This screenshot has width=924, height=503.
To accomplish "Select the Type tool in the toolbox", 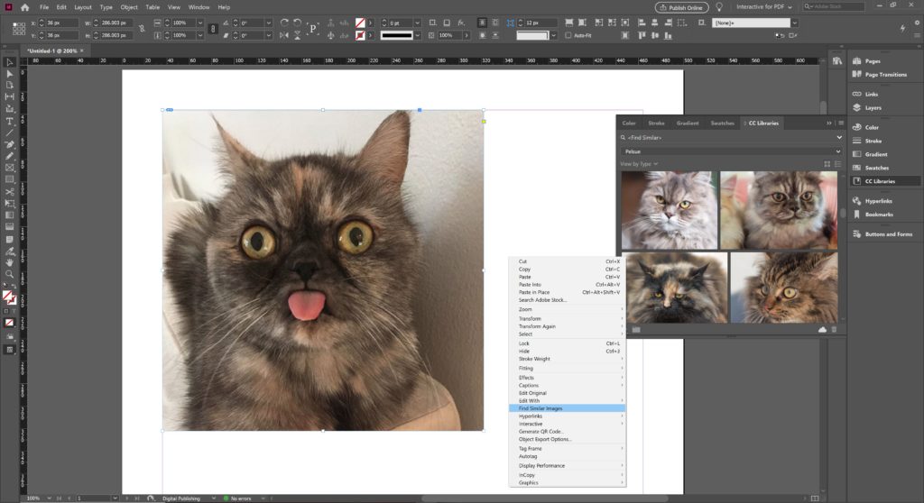I will pyautogui.click(x=10, y=121).
